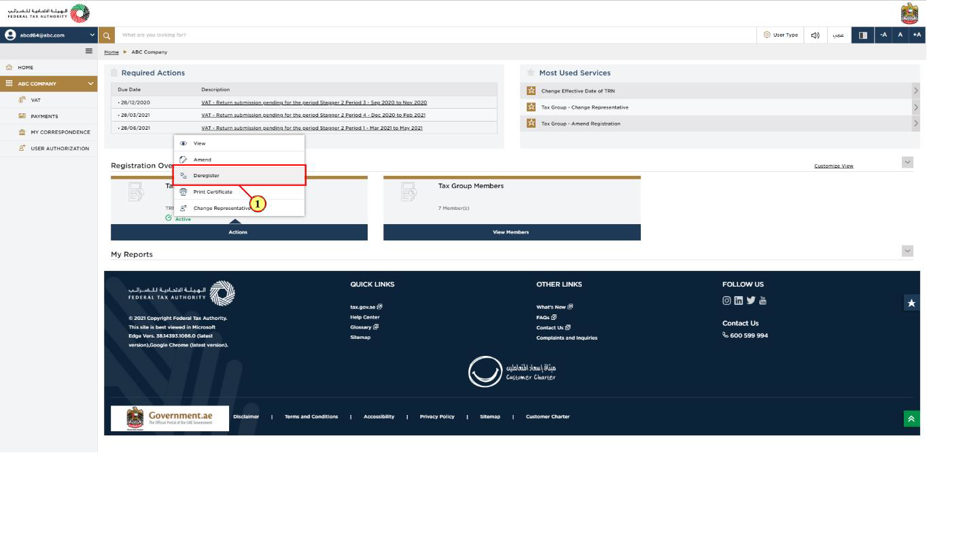Open the User Type settings
This screenshot has height=544, width=961.
pos(780,35)
